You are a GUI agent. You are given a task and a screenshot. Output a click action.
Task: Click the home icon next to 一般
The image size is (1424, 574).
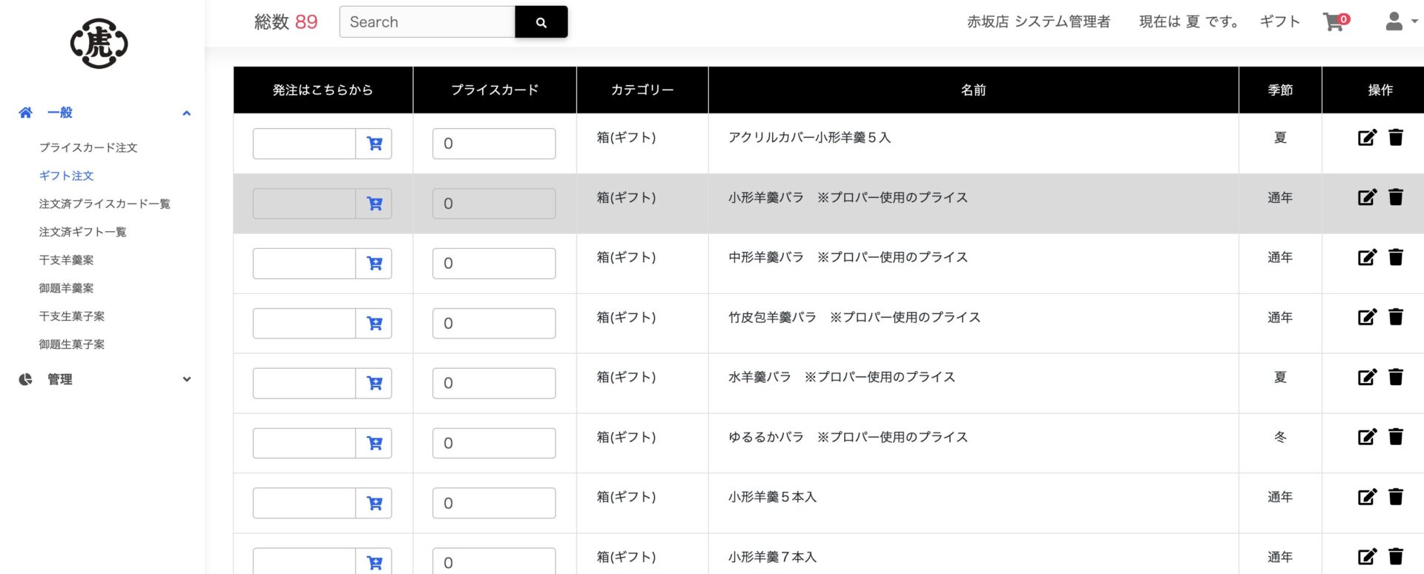coord(25,112)
